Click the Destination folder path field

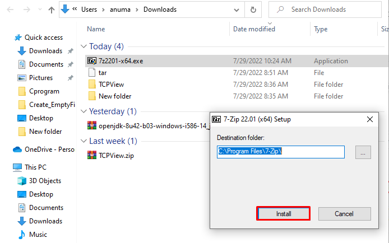pyautogui.click(x=281, y=152)
